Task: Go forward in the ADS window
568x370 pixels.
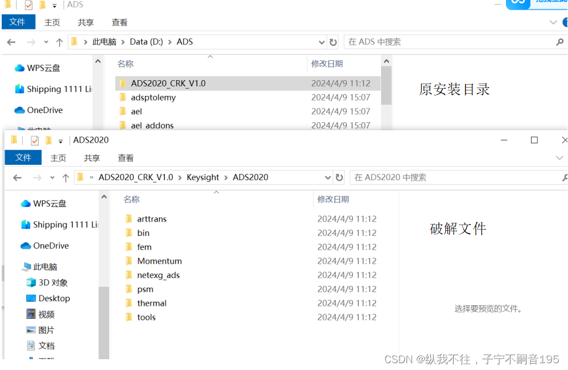Action: pos(31,43)
